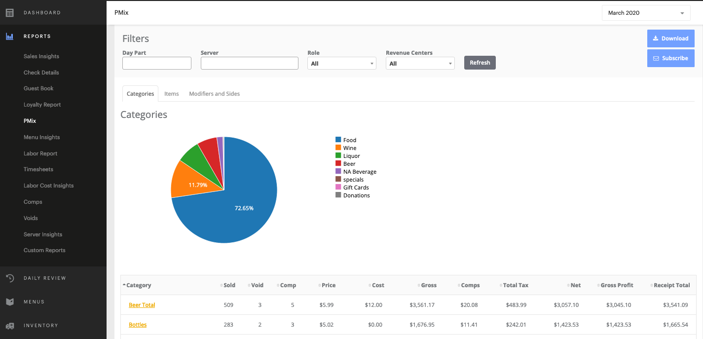This screenshot has width=703, height=339.
Task: Sort table by Gross column
Action: [428, 285]
